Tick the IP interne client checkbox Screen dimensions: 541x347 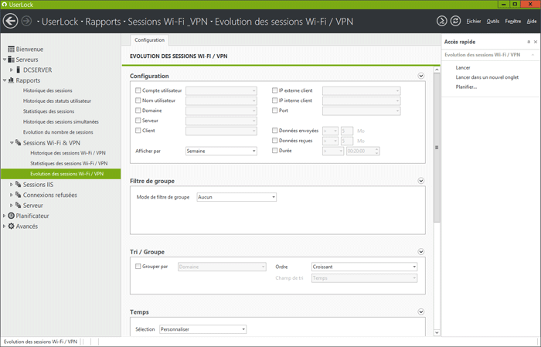click(274, 100)
